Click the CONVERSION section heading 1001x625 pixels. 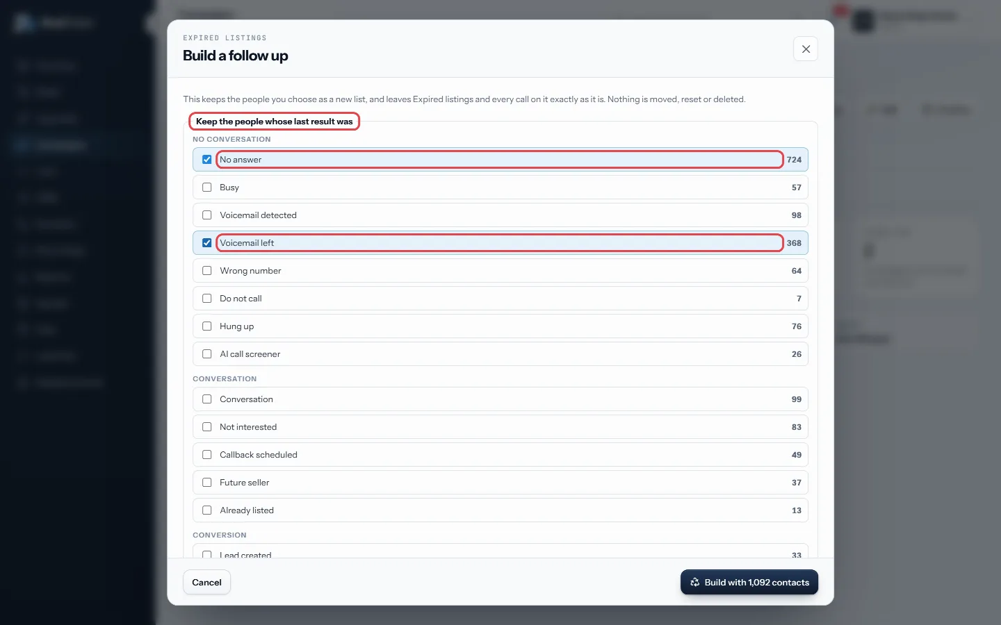coord(220,535)
